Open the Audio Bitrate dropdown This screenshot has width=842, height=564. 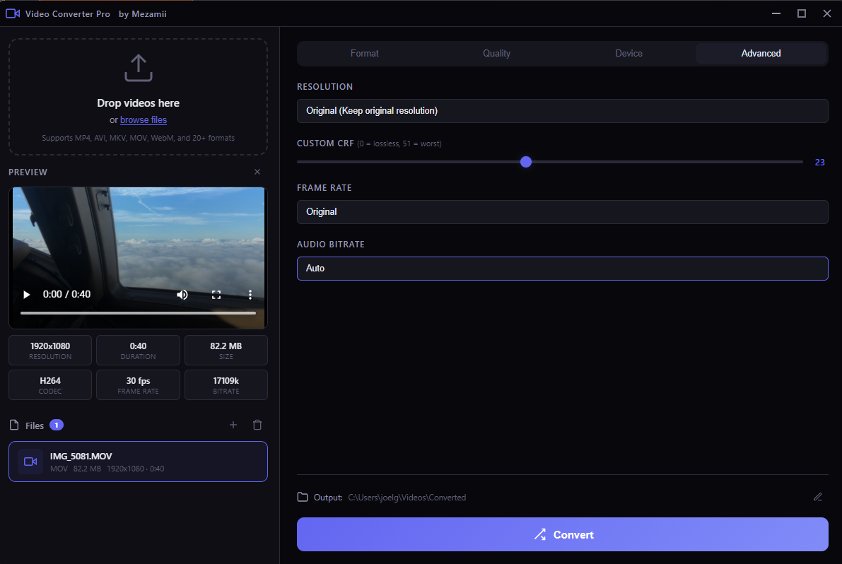(x=562, y=269)
